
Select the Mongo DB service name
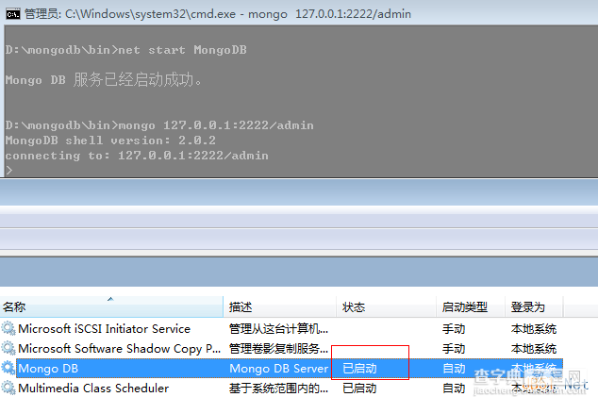[x=48, y=369]
